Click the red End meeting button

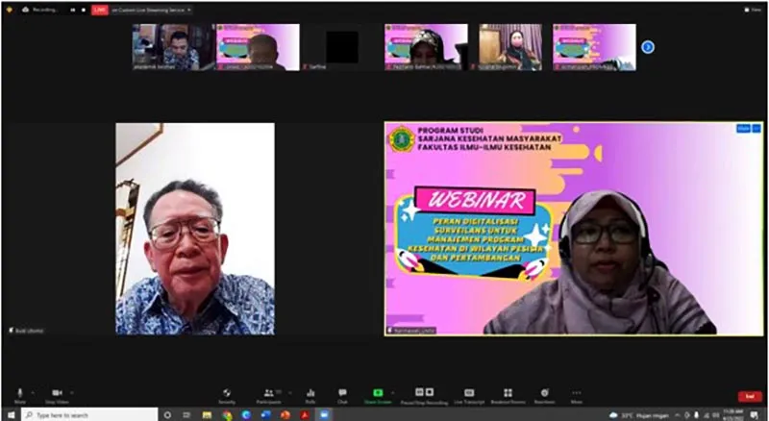pyautogui.click(x=750, y=396)
